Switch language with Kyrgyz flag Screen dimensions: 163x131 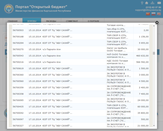tap(148, 14)
